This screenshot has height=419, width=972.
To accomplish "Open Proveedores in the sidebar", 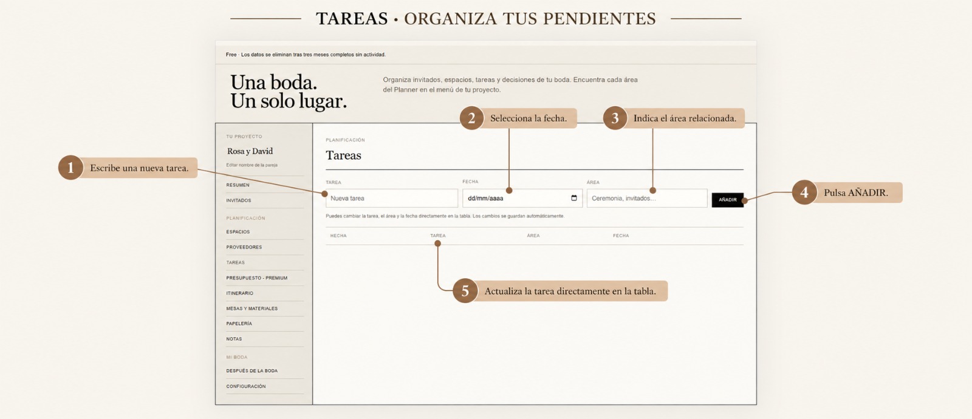I will pyautogui.click(x=244, y=247).
